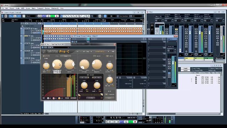The image size is (227, 128).
Task: Click the MIDI Learn button in Pro-C
Action: pyautogui.click(x=109, y=98)
